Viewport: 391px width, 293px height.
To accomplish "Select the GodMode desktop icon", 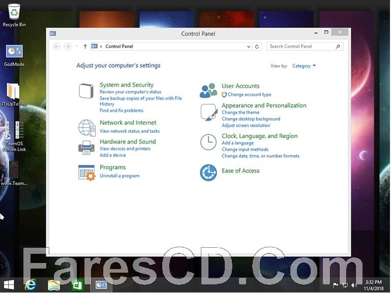I will point(14,55).
